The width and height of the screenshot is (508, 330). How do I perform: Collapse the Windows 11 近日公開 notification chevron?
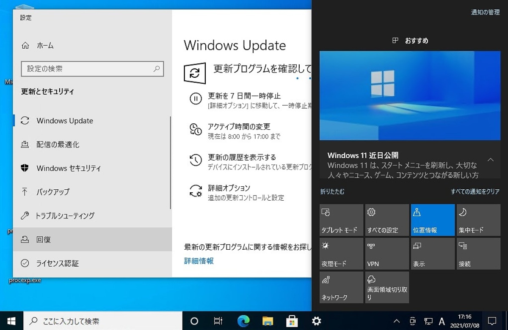click(491, 160)
